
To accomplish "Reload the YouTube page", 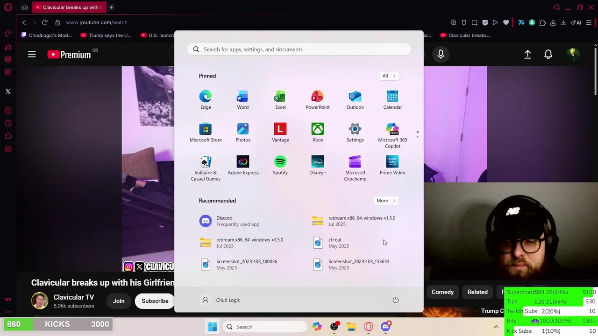I will [x=44, y=22].
